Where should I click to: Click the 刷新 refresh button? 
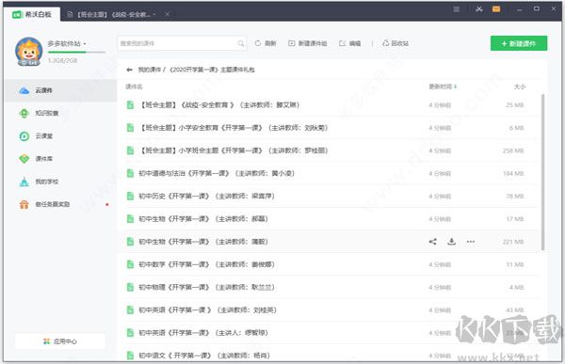pos(266,43)
